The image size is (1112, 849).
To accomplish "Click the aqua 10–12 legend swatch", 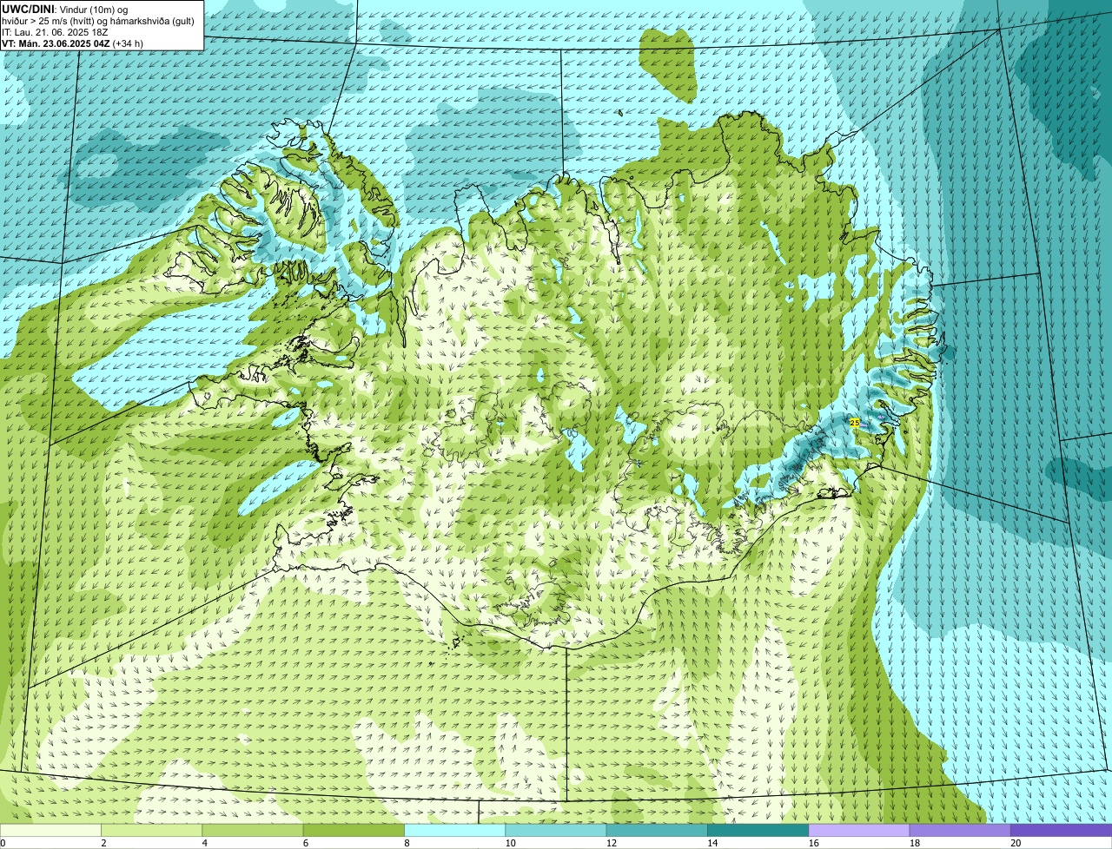I will [556, 830].
